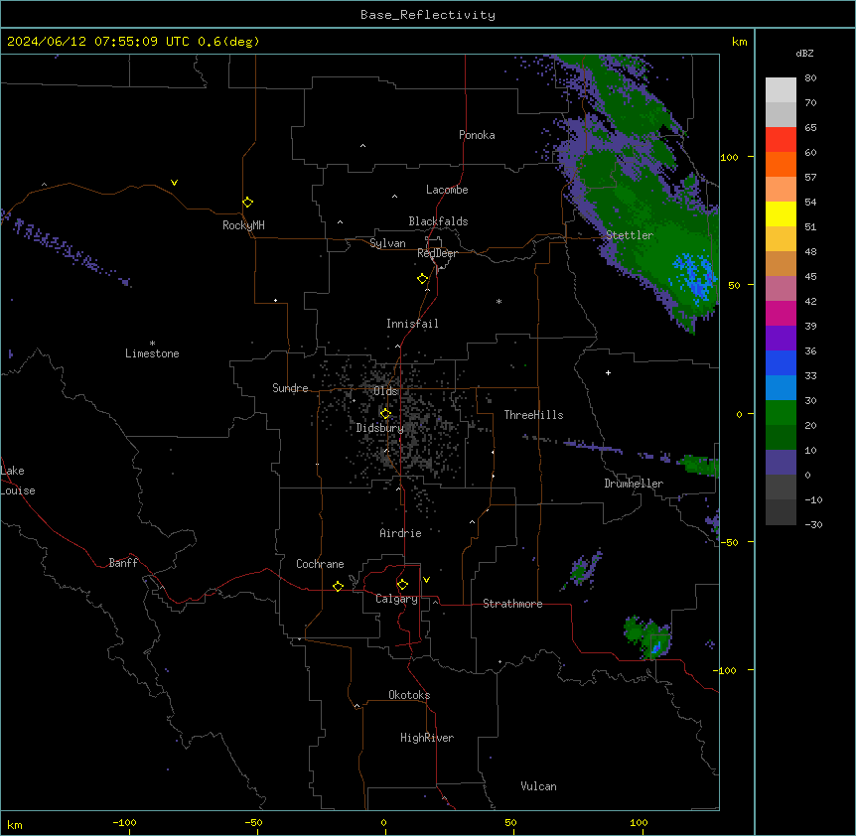This screenshot has height=836, width=856.
Task: Click the Ponoka city label
Action: 477,135
